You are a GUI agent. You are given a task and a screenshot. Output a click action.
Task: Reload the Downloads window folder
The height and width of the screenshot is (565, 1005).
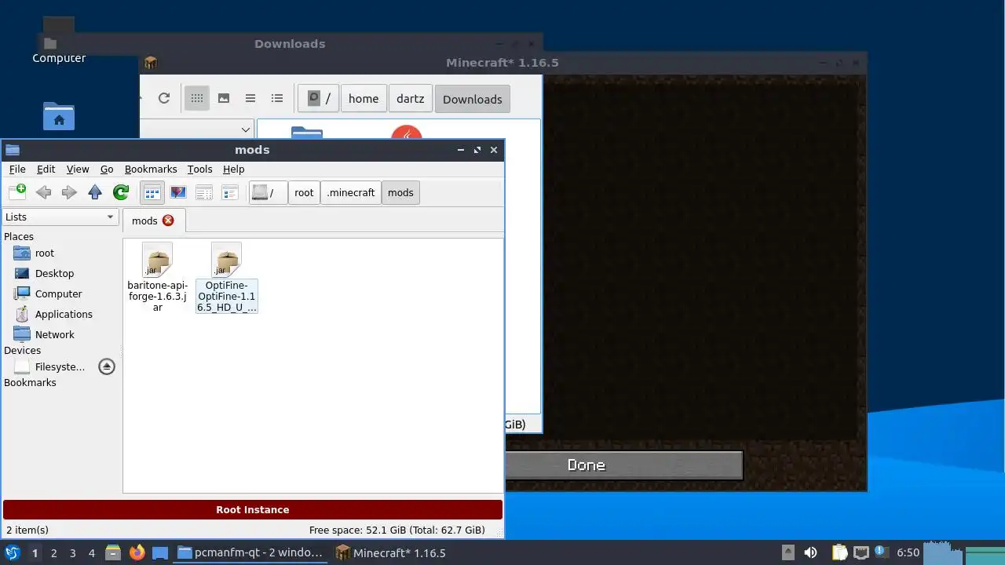(164, 98)
